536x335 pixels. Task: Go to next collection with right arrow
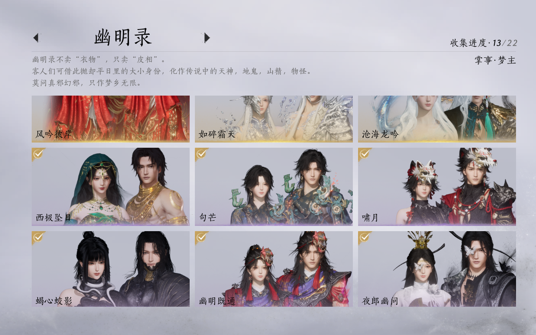(207, 38)
